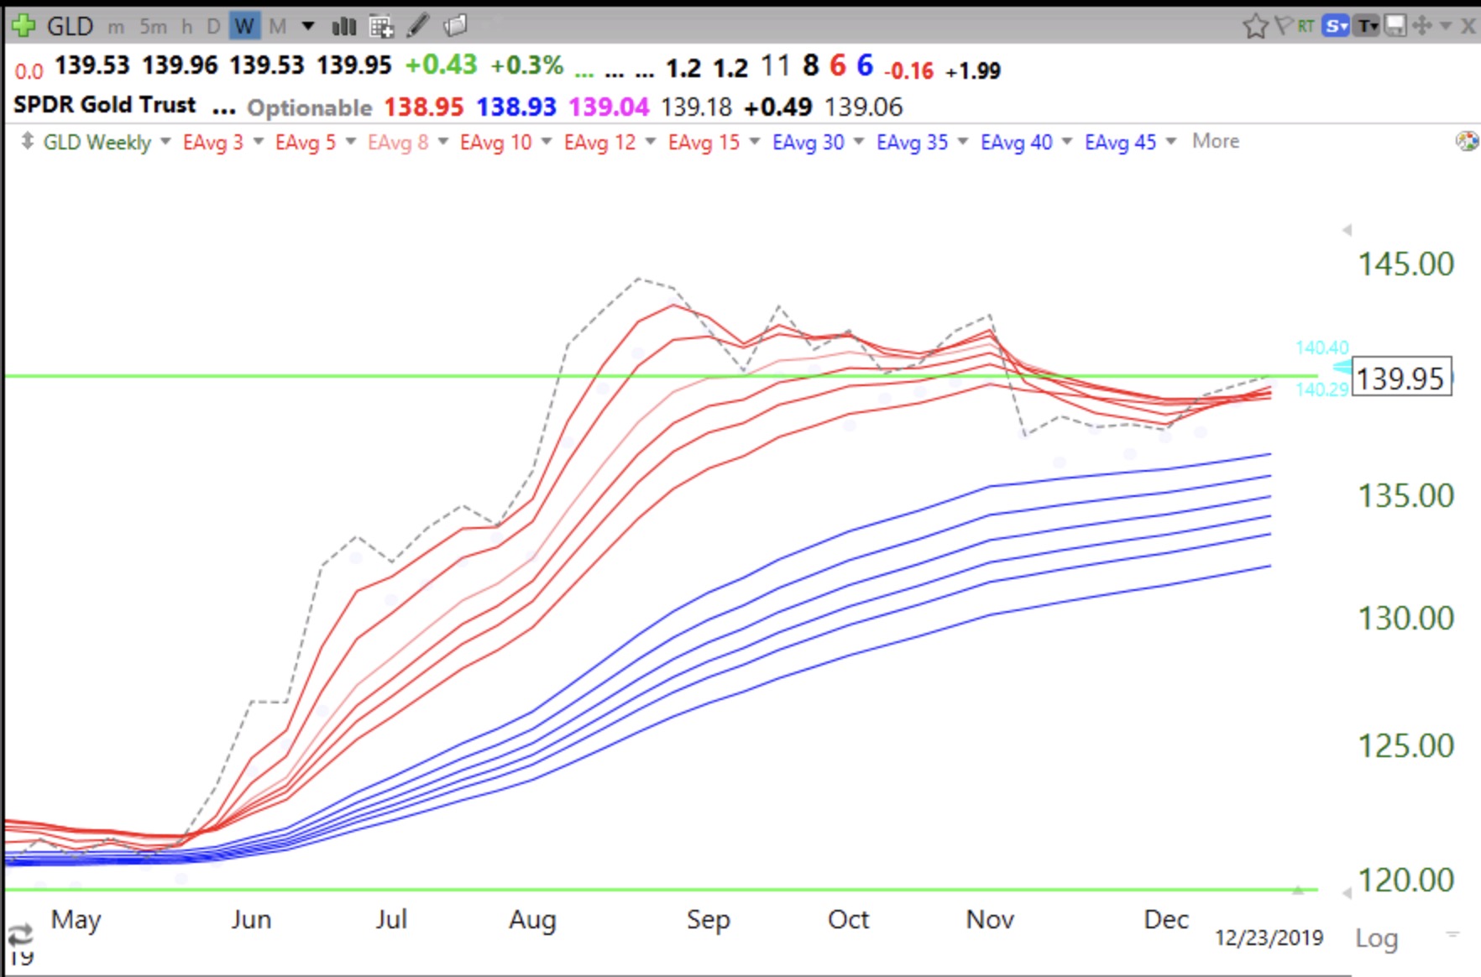Click the add indicator grid icon
This screenshot has width=1481, height=977.
[x=381, y=27]
